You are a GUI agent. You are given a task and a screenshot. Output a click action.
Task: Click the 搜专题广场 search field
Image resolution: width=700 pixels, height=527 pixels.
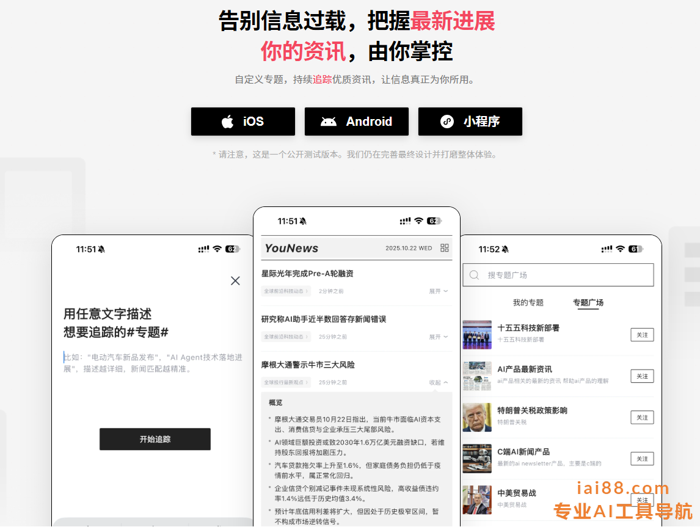pyautogui.click(x=565, y=275)
